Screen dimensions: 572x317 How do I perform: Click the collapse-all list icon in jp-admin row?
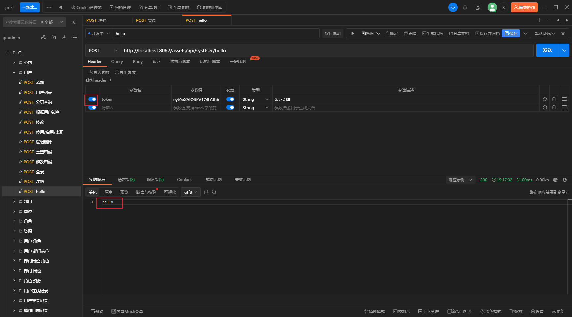(x=75, y=37)
